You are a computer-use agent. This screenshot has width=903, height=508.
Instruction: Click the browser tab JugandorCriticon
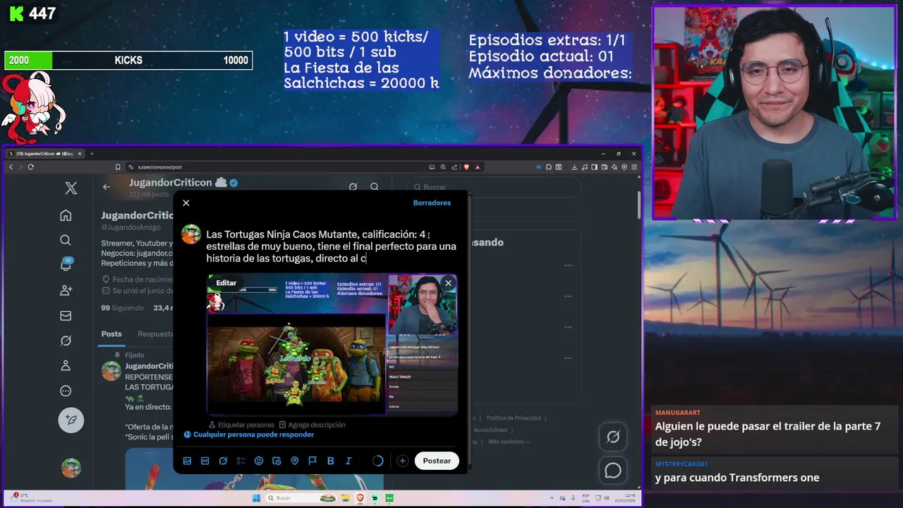46,153
